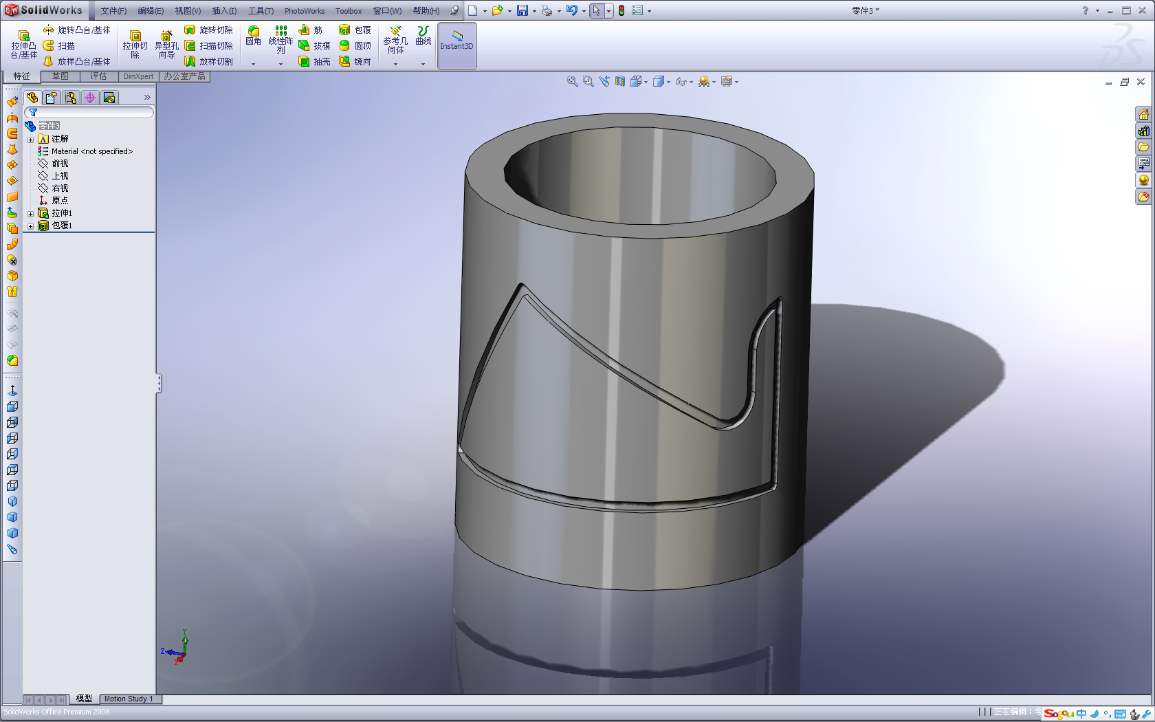Collapse the feature tree panel with splitter handle

point(159,383)
